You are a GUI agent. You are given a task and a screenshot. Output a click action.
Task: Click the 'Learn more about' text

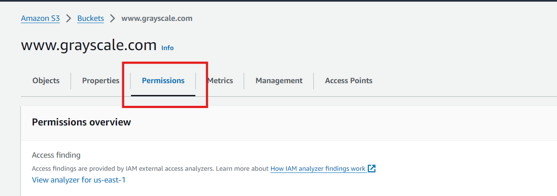click(x=242, y=169)
